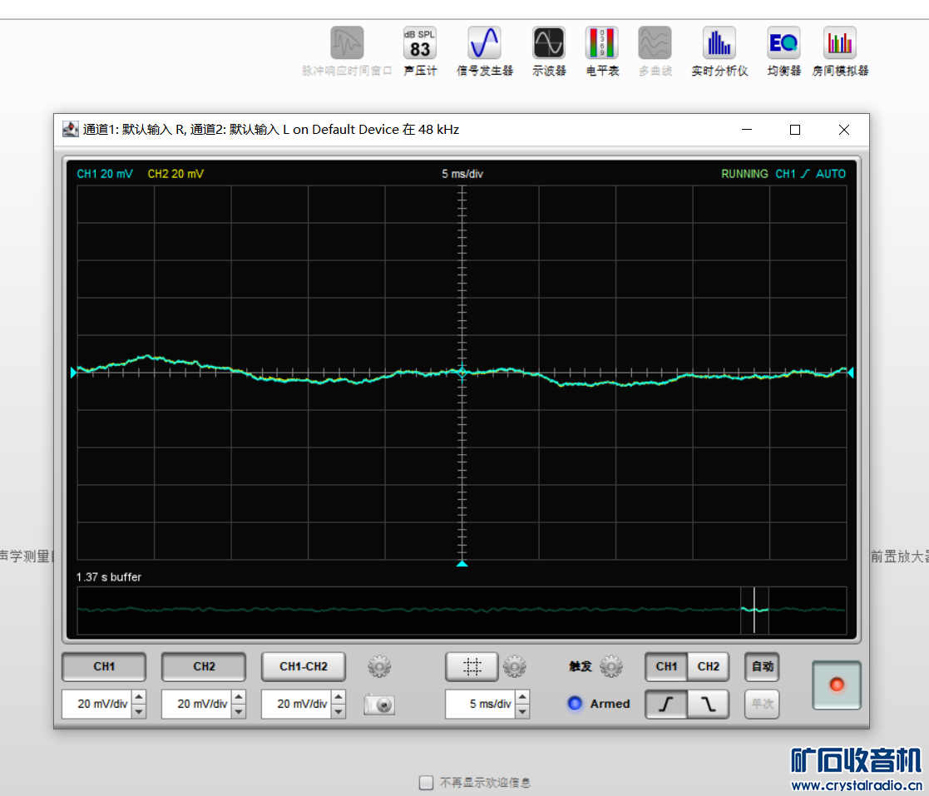
Task: Toggle the CH1 trace display button
Action: tap(104, 666)
